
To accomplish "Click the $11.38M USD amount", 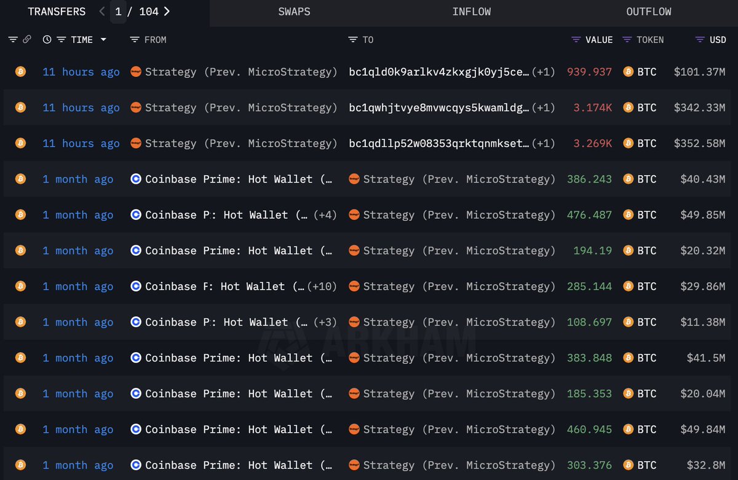I will coord(703,322).
